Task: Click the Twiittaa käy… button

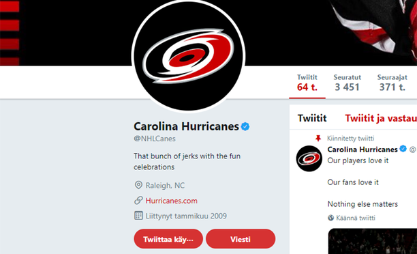Action: (x=168, y=239)
